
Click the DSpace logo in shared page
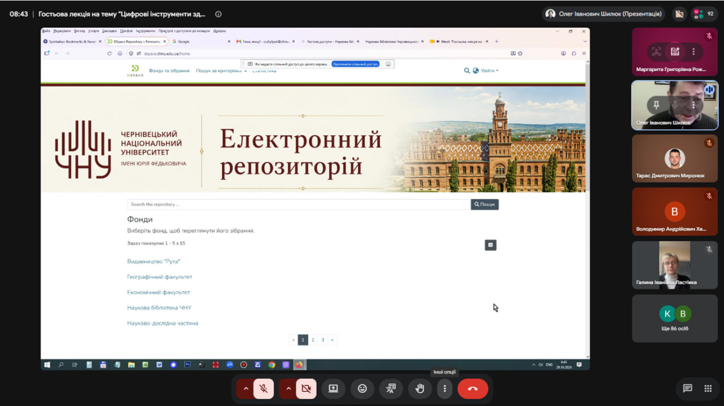(x=135, y=71)
